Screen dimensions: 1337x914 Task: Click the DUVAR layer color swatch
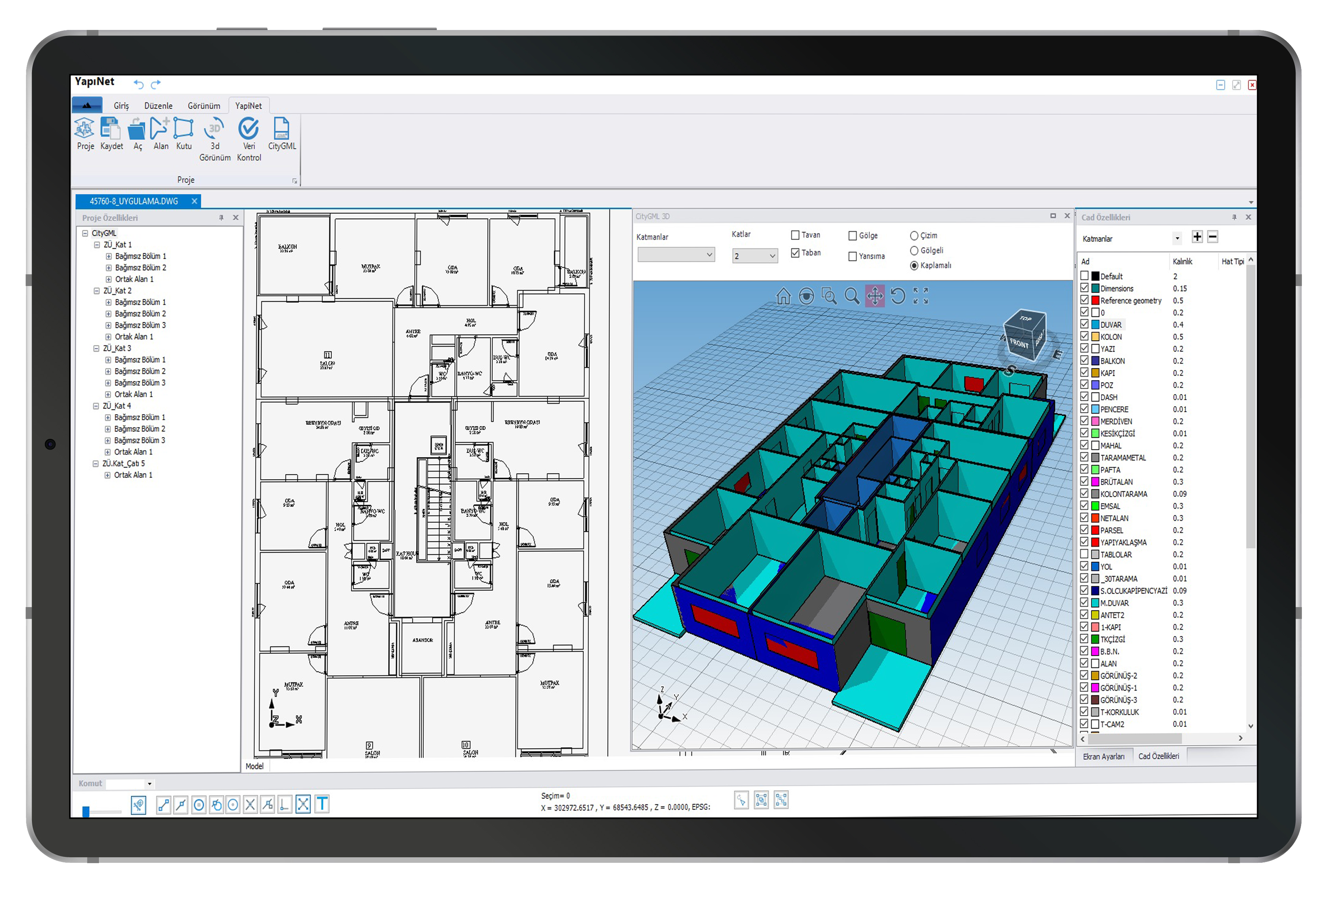(1095, 325)
